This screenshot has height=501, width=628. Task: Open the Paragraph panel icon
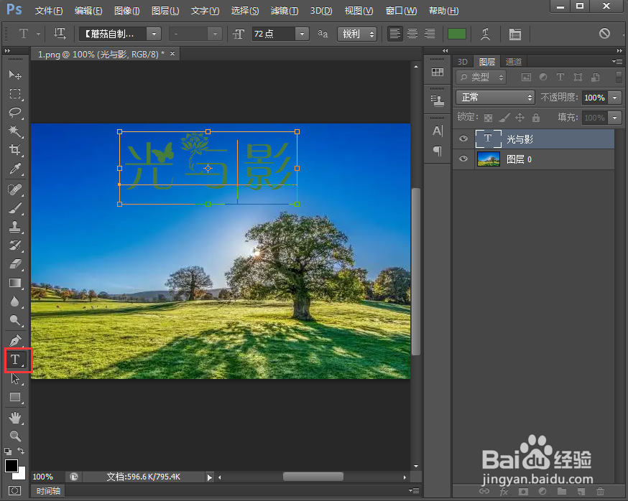pyautogui.click(x=438, y=151)
